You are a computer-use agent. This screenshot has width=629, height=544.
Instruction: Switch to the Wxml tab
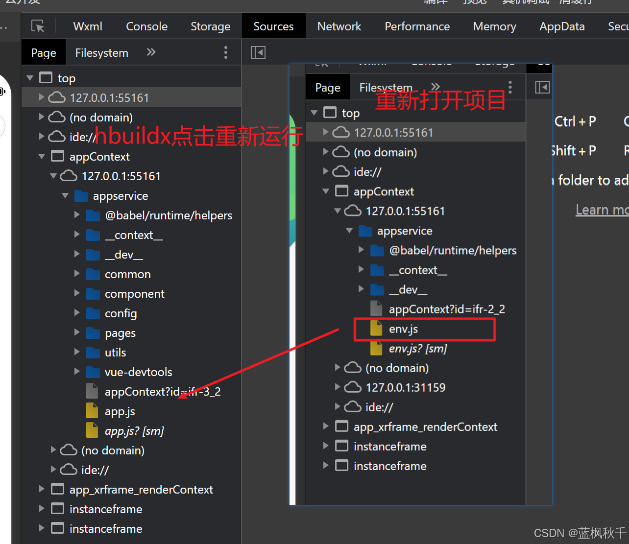click(88, 26)
